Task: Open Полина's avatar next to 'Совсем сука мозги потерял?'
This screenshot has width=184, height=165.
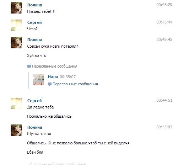Action: pyautogui.click(x=16, y=43)
